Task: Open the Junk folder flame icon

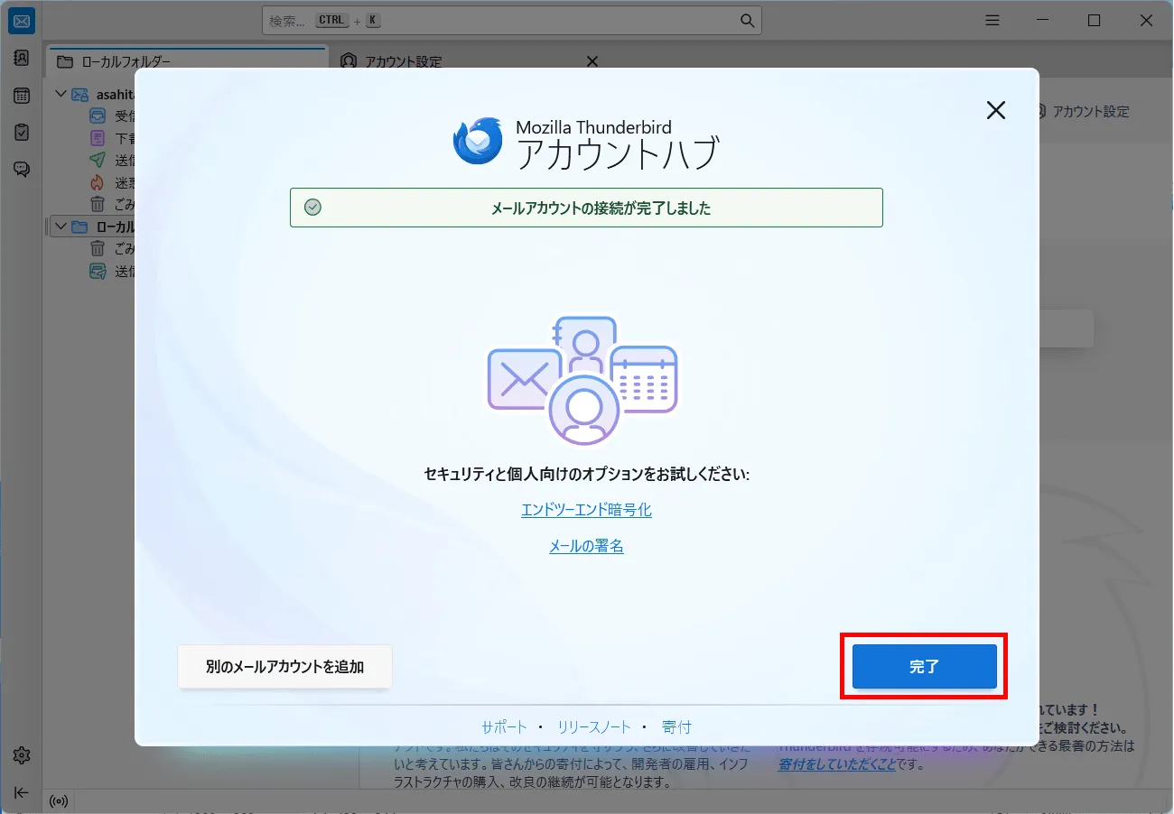Action: coord(98,181)
